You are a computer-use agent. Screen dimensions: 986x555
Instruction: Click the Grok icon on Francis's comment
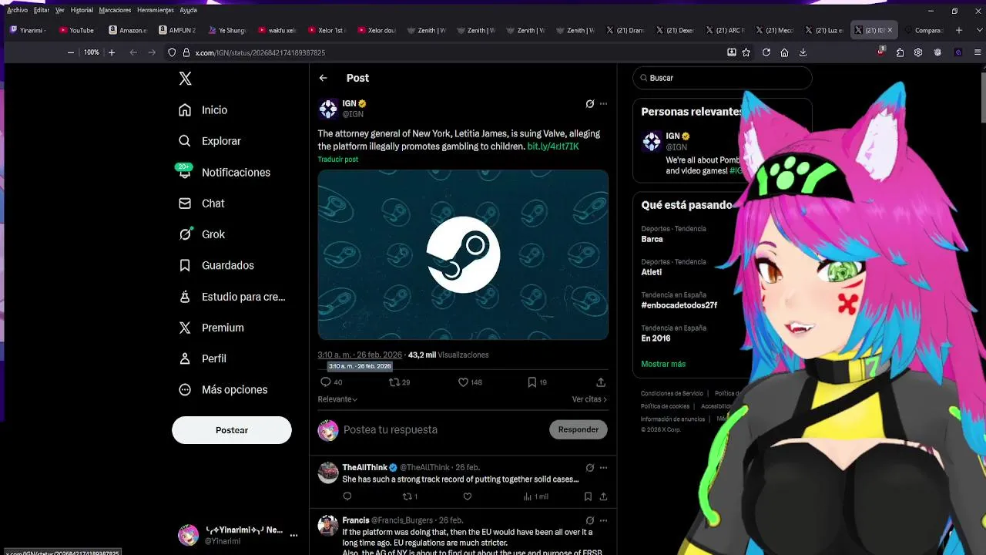tap(590, 520)
